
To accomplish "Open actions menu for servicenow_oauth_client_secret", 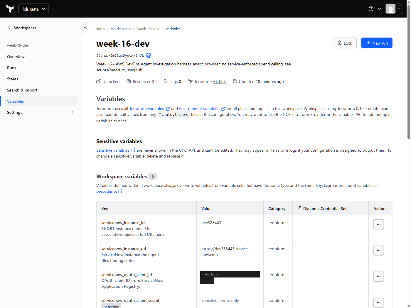I will pos(378,302).
